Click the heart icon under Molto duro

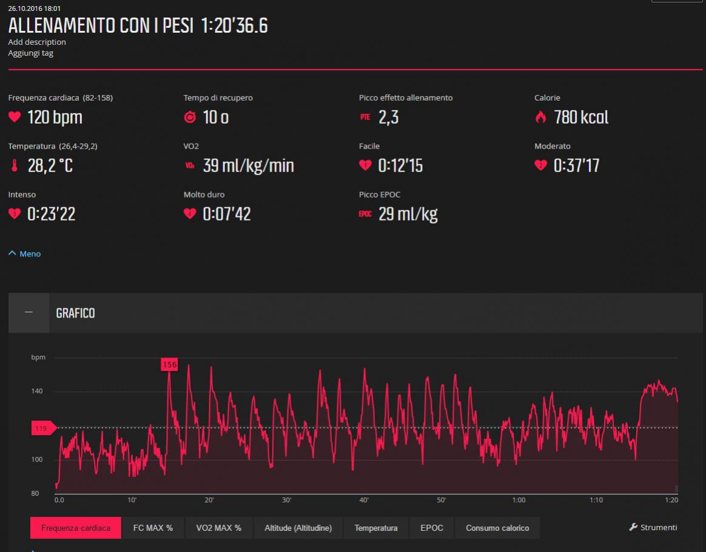190,214
